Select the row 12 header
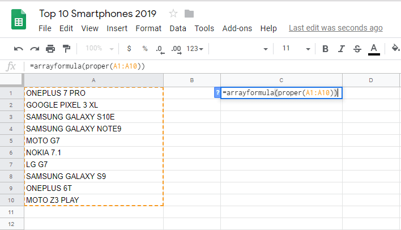 click(x=11, y=224)
